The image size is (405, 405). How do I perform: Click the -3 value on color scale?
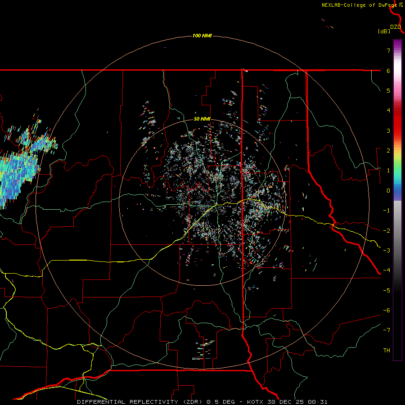point(387,251)
